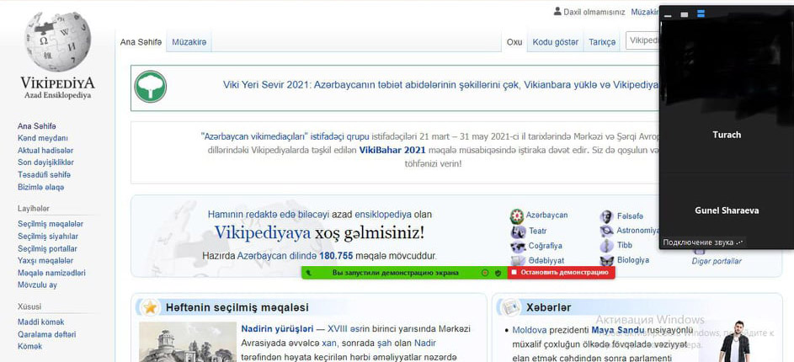Screen dimensions: 794x362
Task: Click the newspaper icon beside Xəbərlər
Action: (510, 307)
